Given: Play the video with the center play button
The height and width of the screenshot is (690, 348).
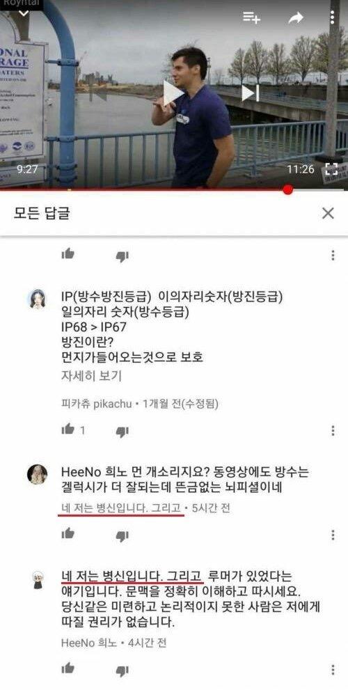Looking at the screenshot, I should click(x=173, y=93).
